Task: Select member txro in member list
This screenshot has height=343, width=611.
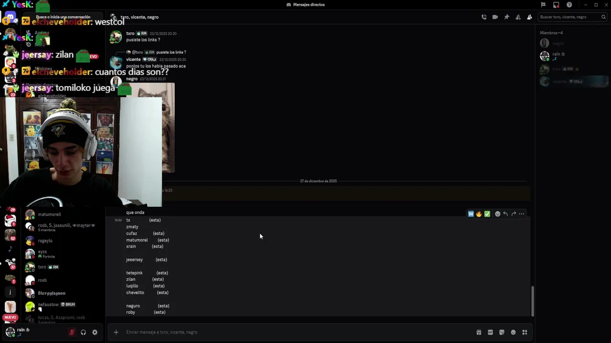Action: point(573,69)
